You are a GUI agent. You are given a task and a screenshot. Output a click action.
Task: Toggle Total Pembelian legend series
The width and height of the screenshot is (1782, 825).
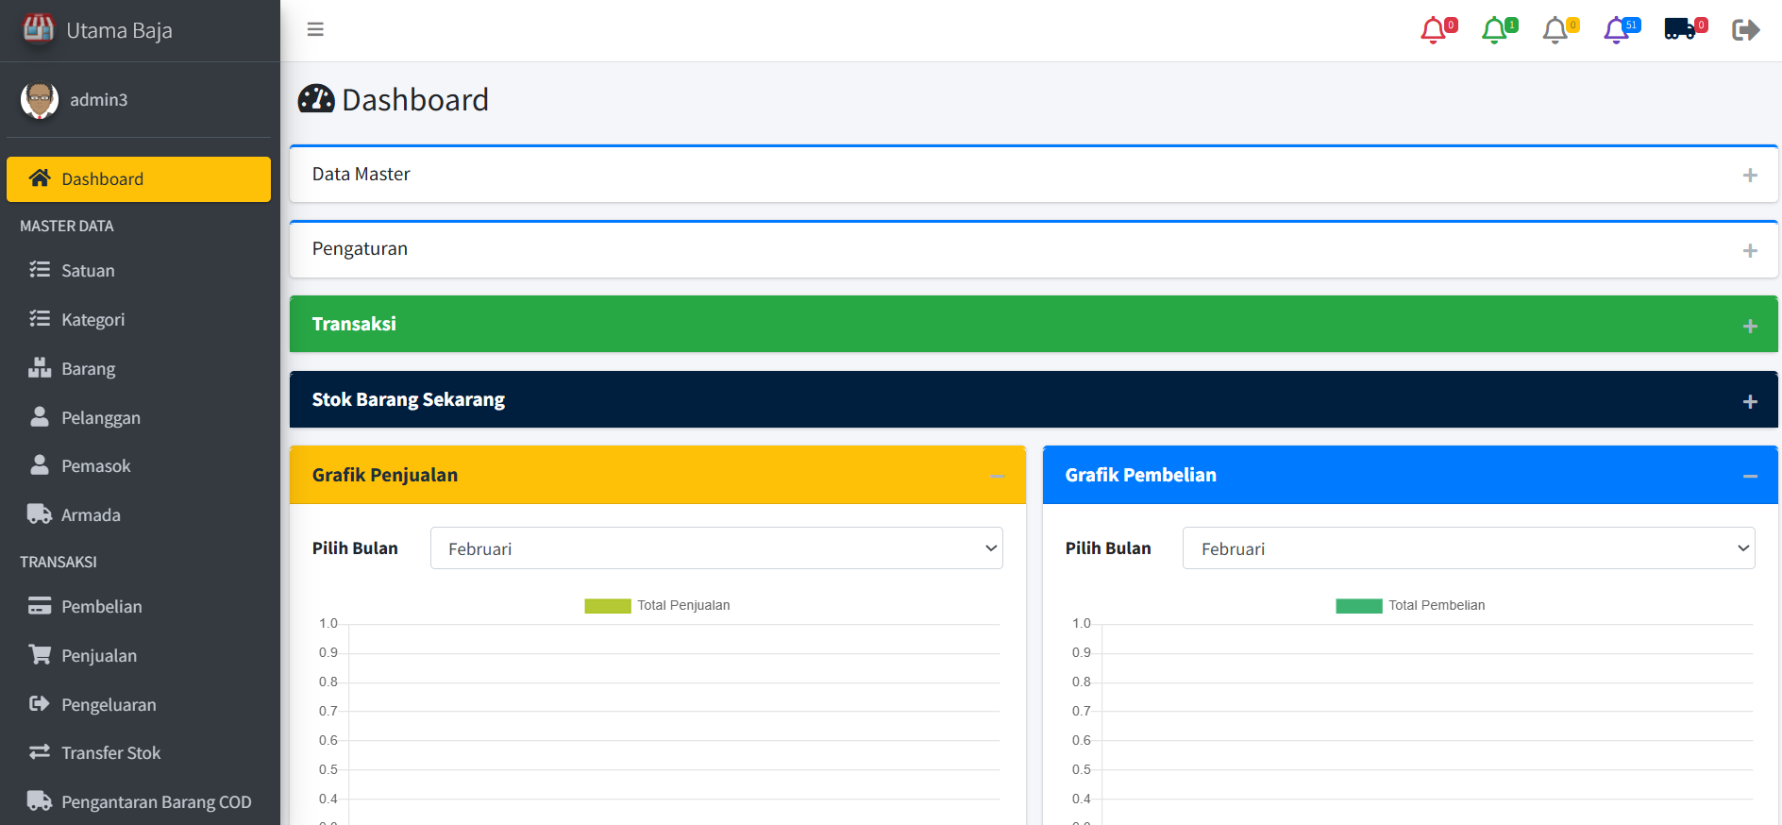pyautogui.click(x=1409, y=606)
